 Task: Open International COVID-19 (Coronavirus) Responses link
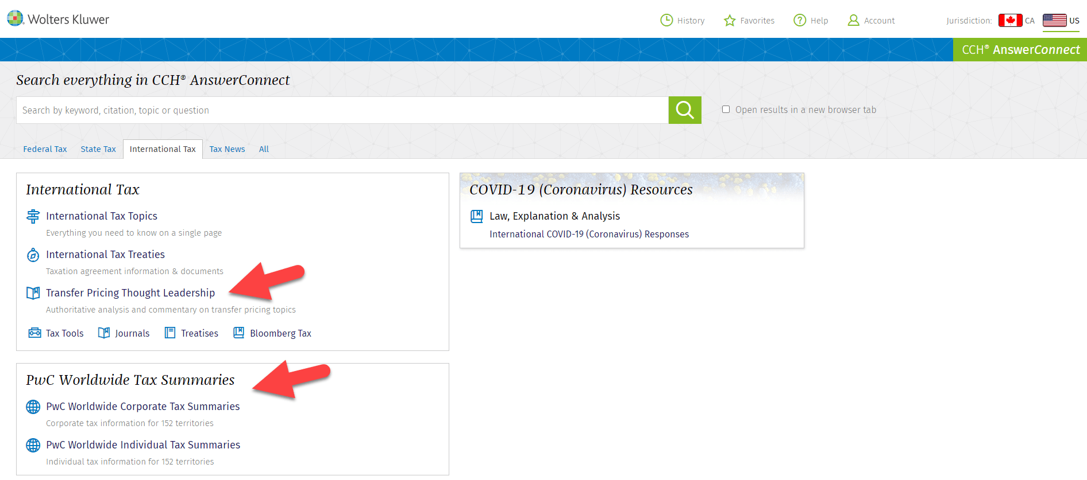589,234
